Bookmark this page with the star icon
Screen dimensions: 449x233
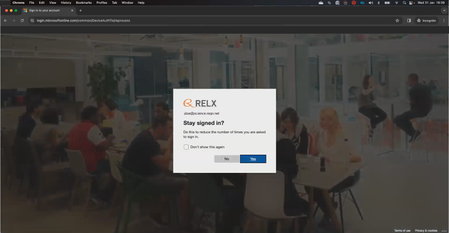397,21
